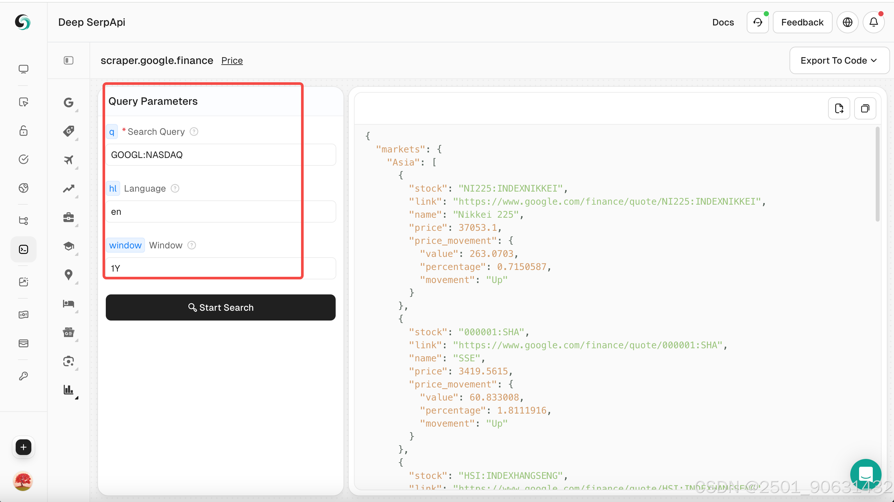Click the Search Query help icon

click(194, 132)
